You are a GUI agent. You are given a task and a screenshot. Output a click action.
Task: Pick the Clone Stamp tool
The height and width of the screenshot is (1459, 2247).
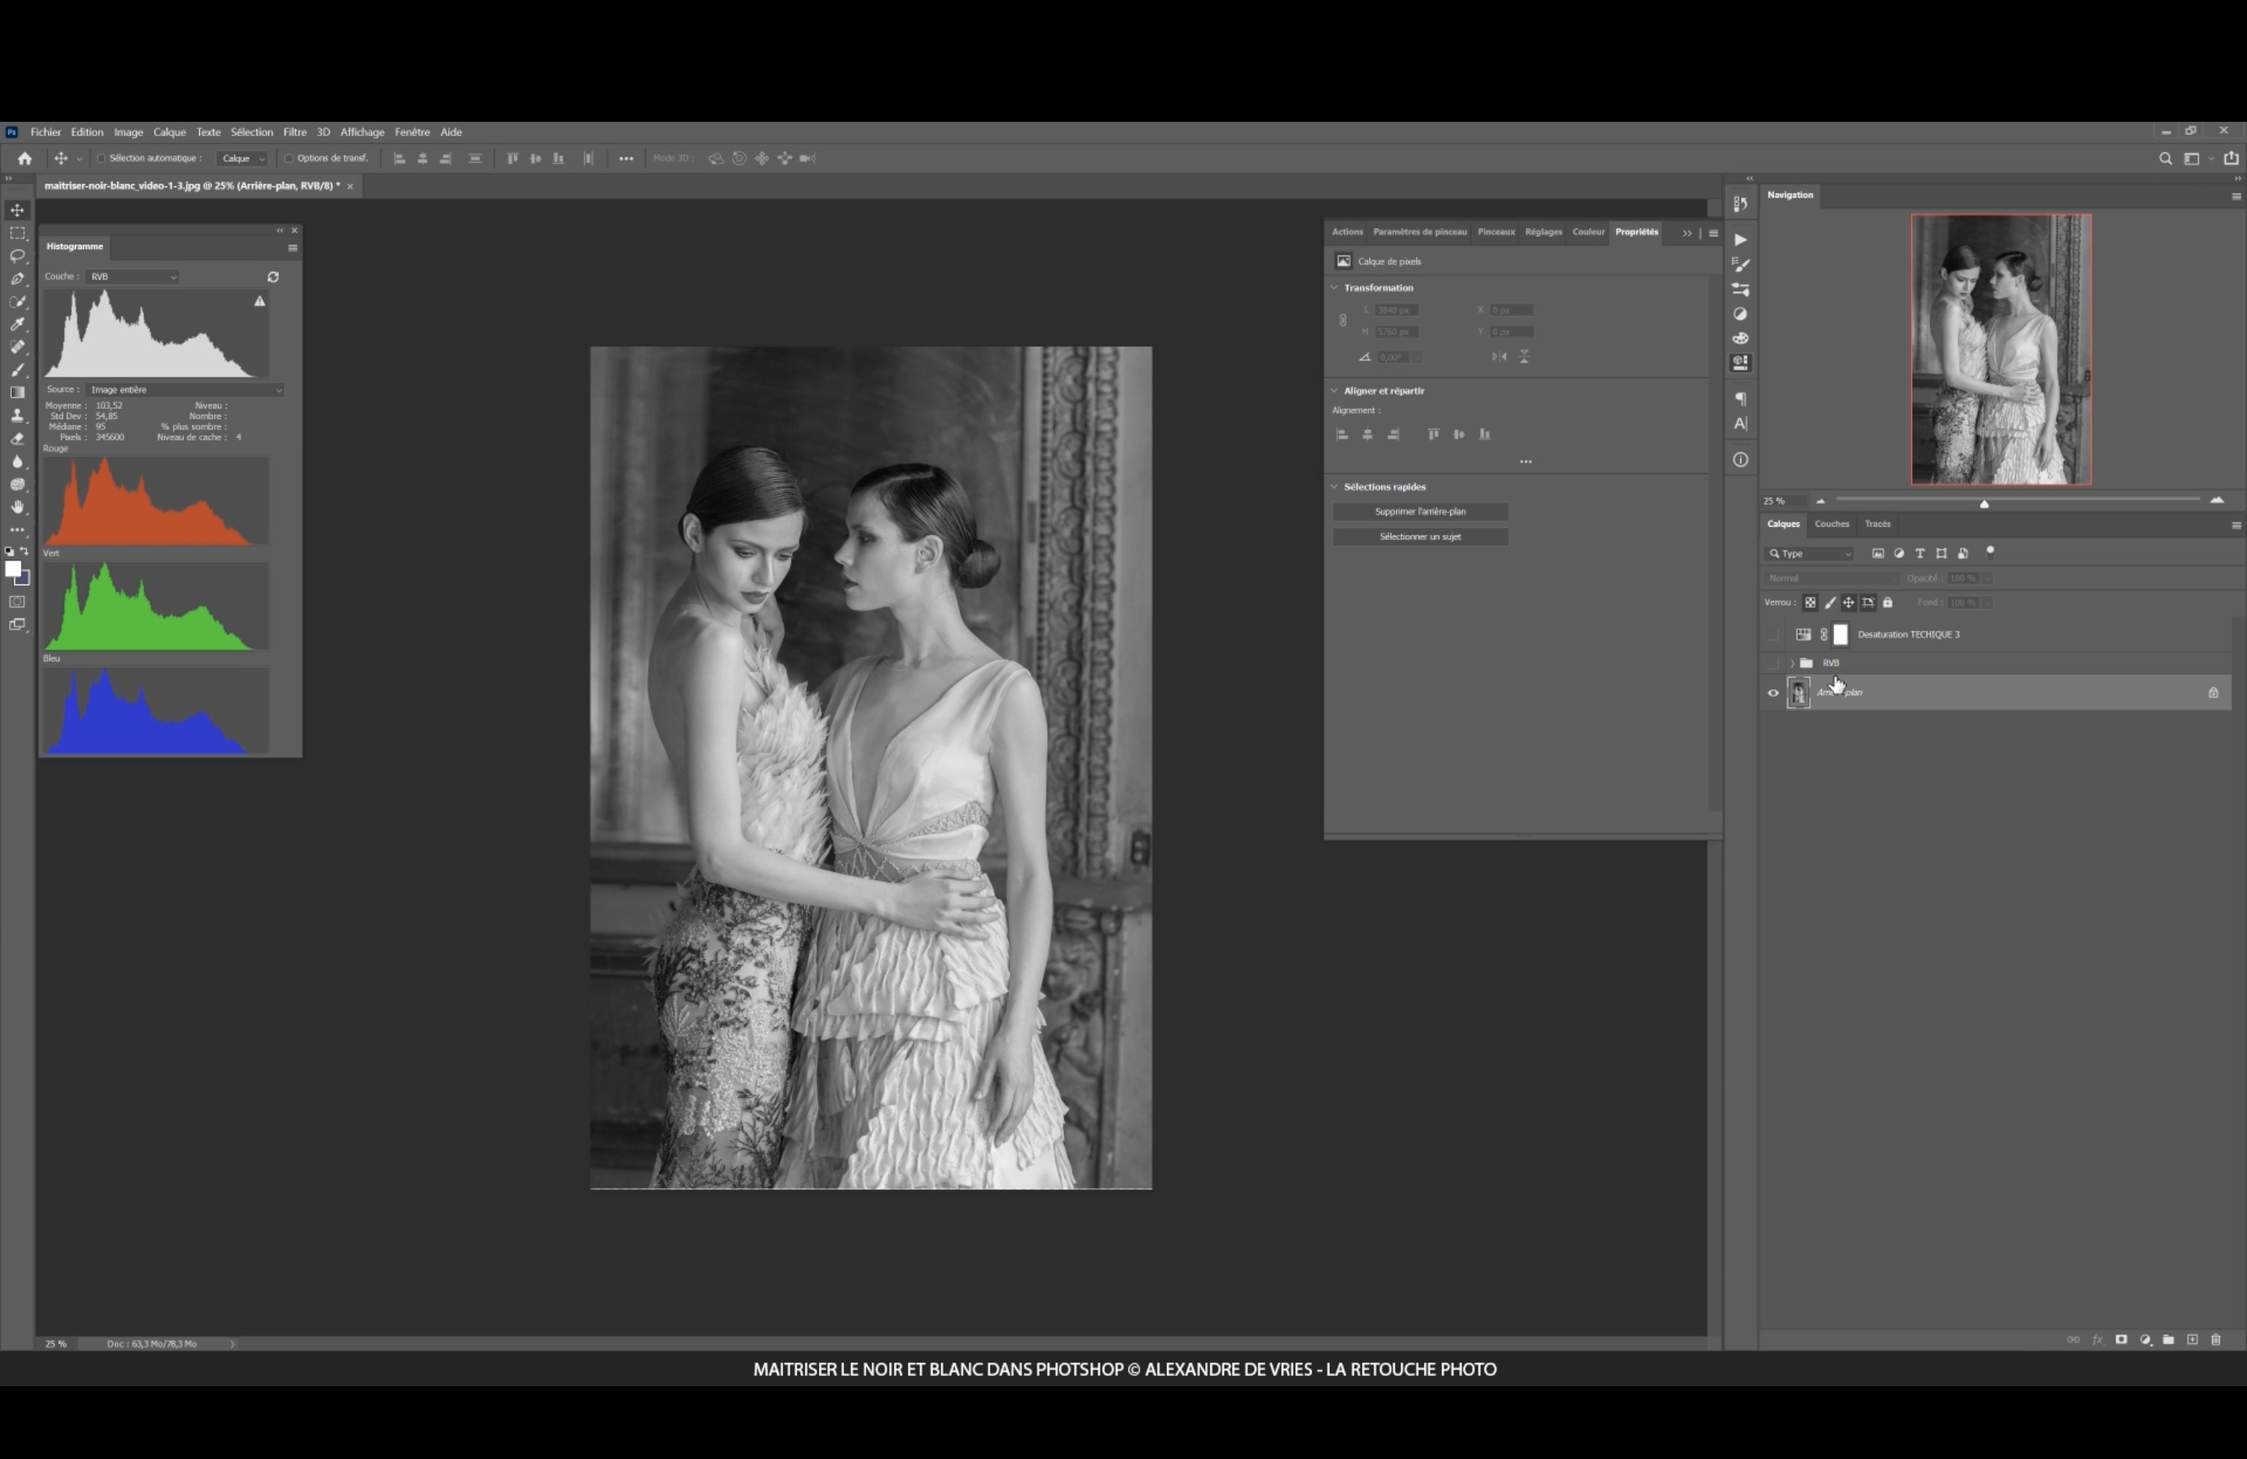click(x=17, y=416)
